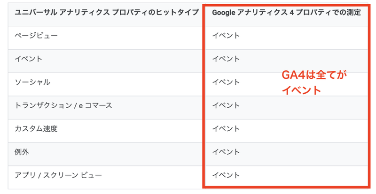Click the アプリ text in the last row

point(25,175)
